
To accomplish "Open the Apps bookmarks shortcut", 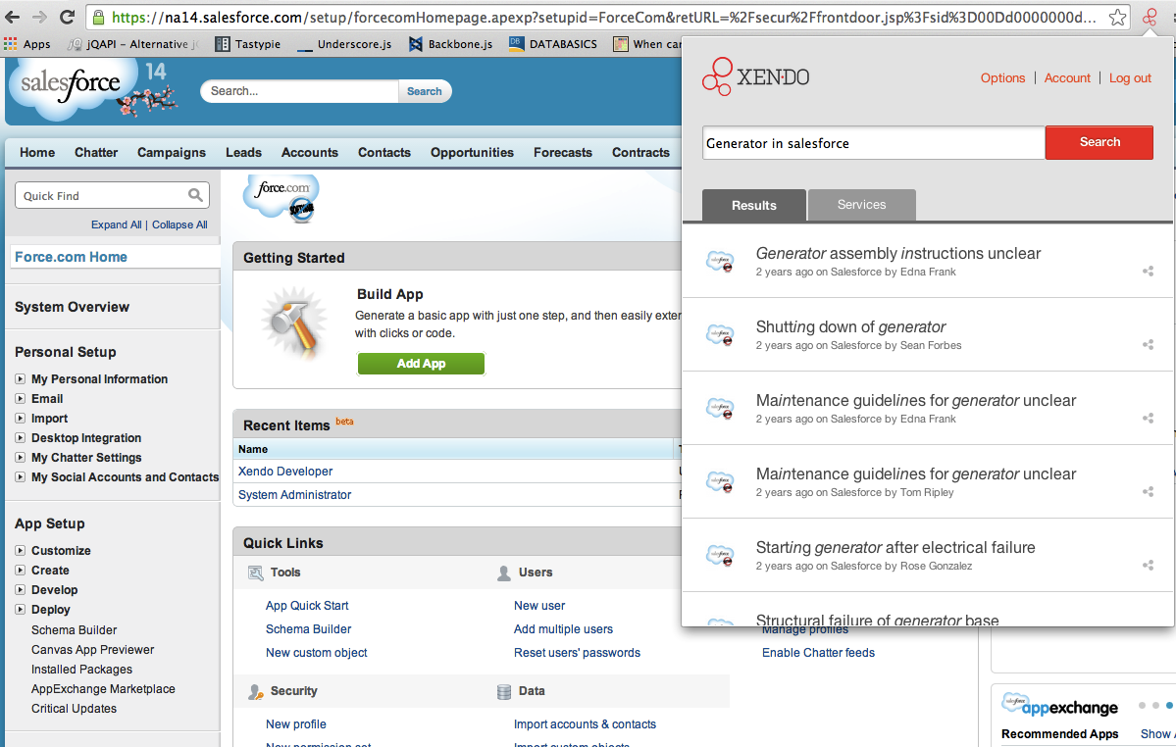I will click(x=27, y=44).
